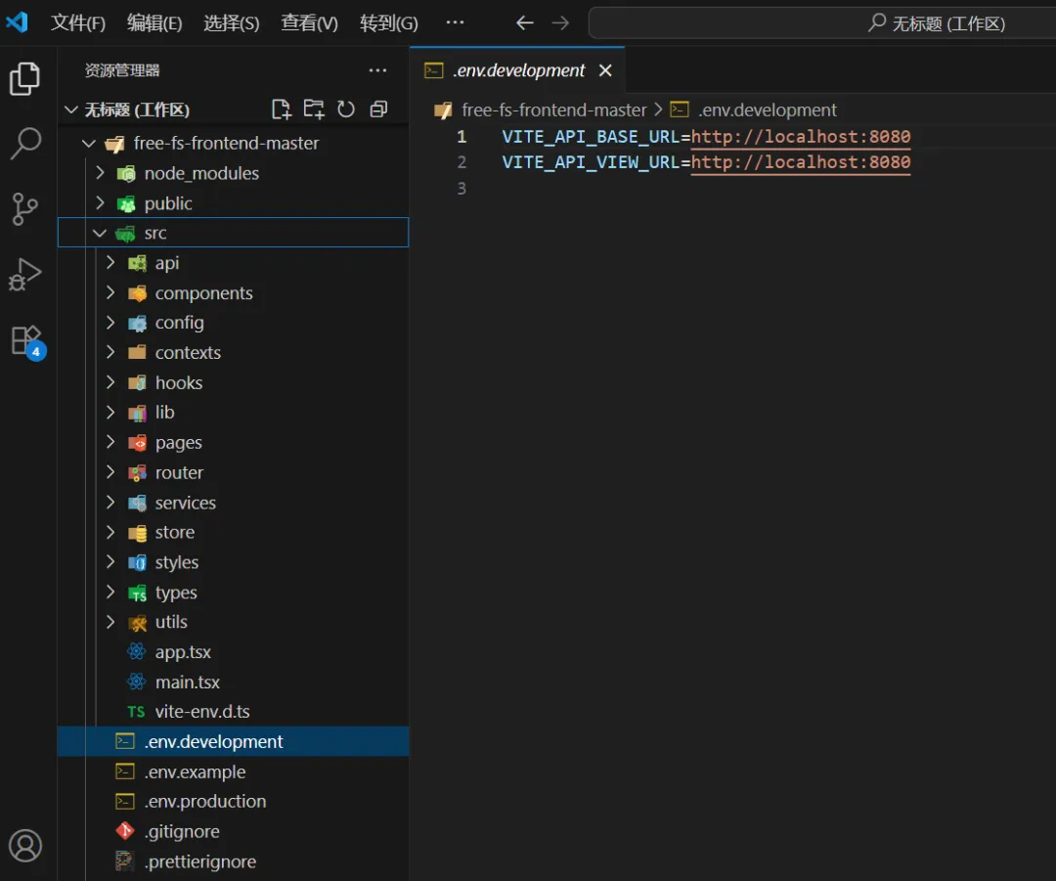Open the localhost:8080 link on line 1

[801, 137]
